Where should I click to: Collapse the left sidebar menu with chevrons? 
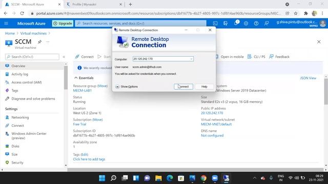[x=64, y=57]
